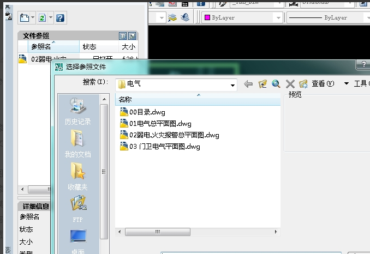This screenshot has height=254, width=370.
Task: Open the ByLayer color dropdown
Action: [x=278, y=17]
